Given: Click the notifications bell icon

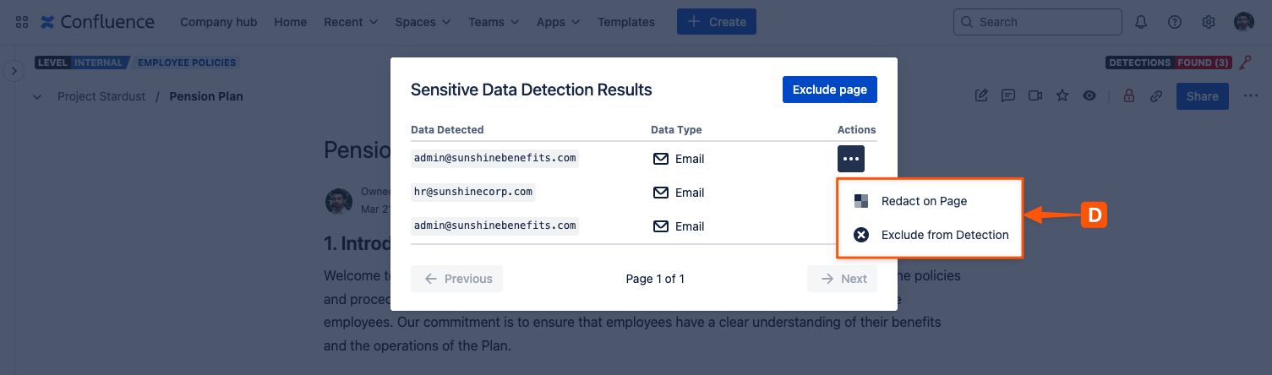Looking at the screenshot, I should 1141,22.
